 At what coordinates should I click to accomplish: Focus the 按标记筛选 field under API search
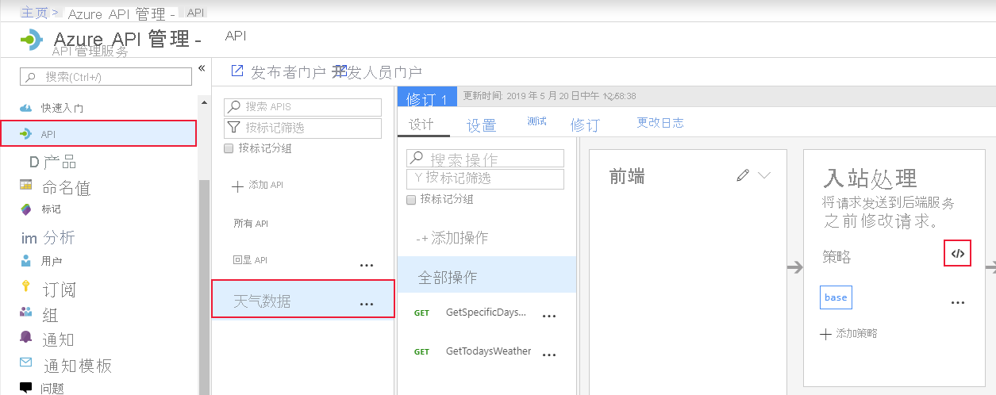click(x=302, y=128)
